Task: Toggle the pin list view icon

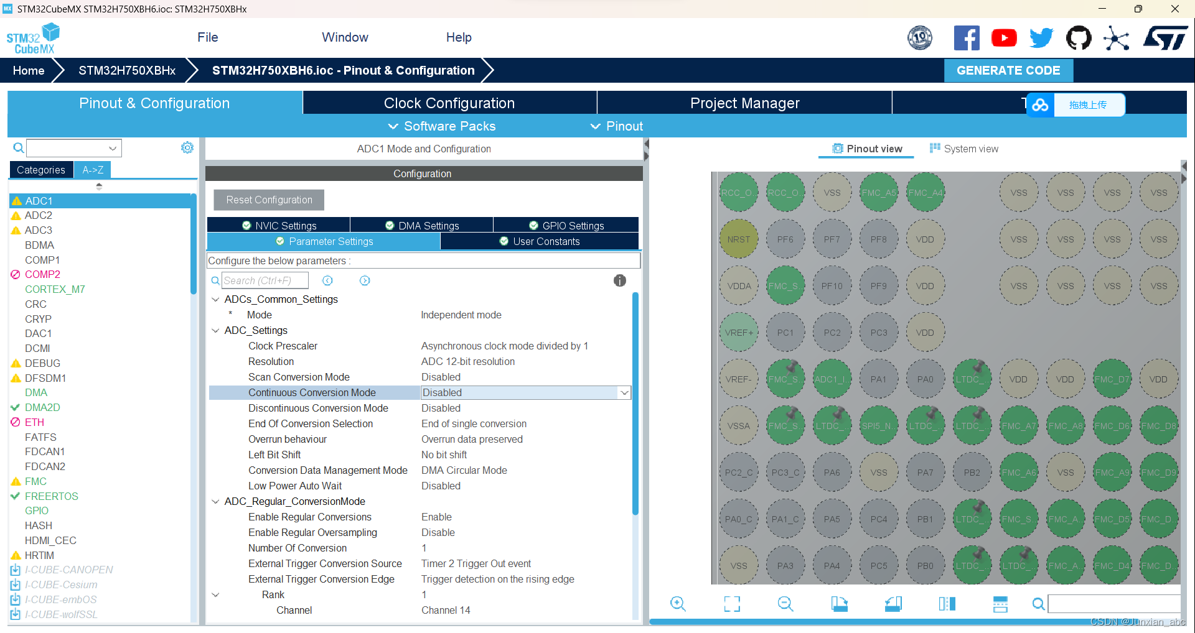Action: tap(1000, 604)
